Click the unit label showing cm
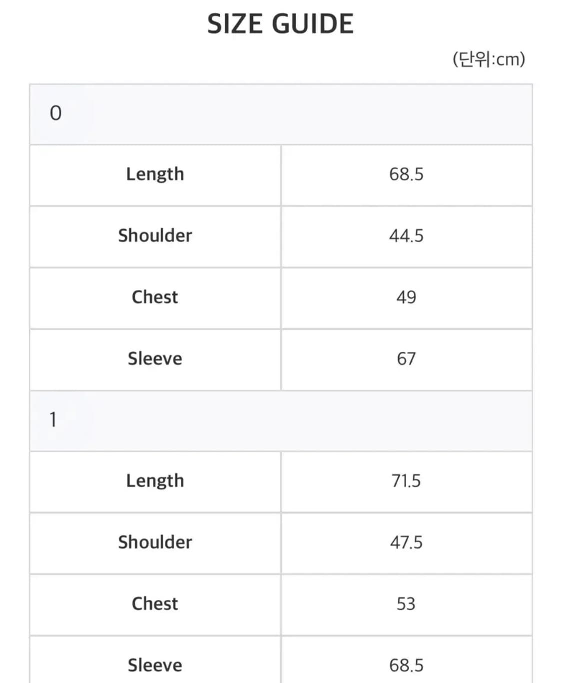 coord(489,59)
